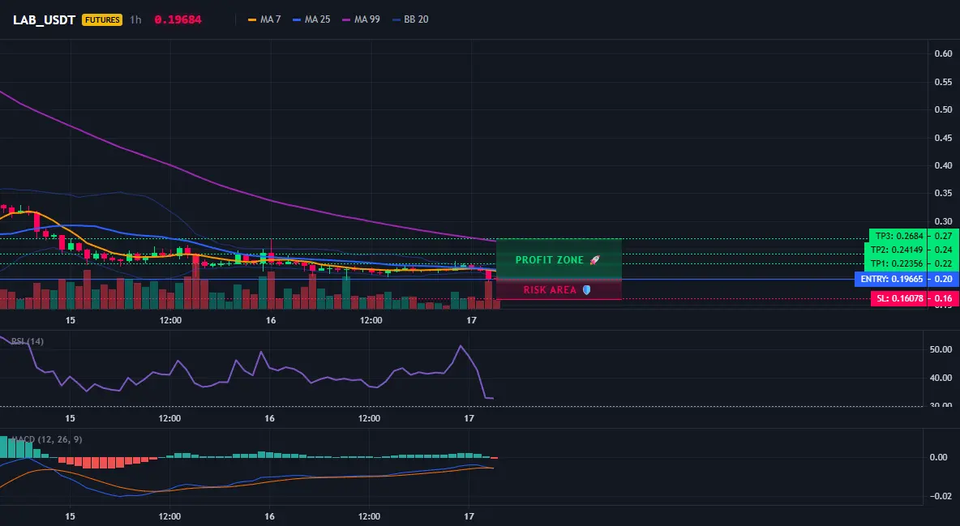Click the 0.35 price axis label
This screenshot has height=526, width=960.
943,194
